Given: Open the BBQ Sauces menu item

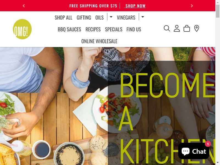Looking at the screenshot, I should pos(70,29).
